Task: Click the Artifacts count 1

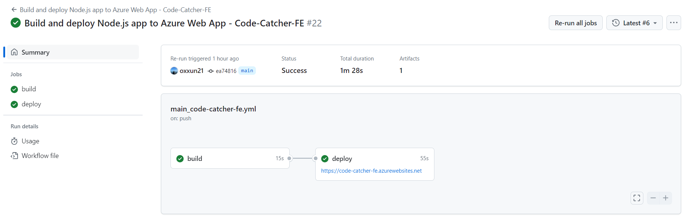Action: (401, 70)
